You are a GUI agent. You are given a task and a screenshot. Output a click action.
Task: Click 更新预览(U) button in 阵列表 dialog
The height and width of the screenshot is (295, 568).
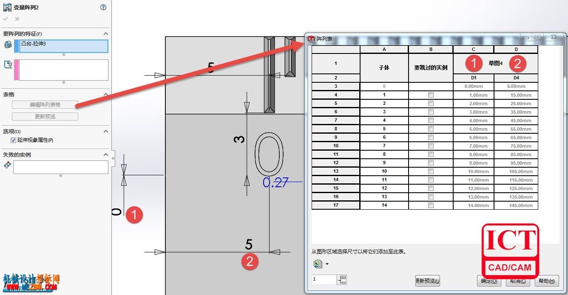click(x=428, y=281)
